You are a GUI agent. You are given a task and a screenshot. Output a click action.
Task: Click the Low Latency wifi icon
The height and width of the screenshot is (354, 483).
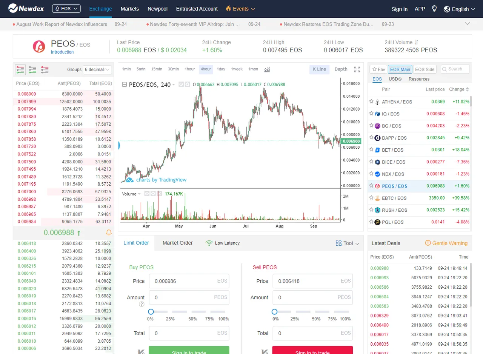(x=209, y=243)
